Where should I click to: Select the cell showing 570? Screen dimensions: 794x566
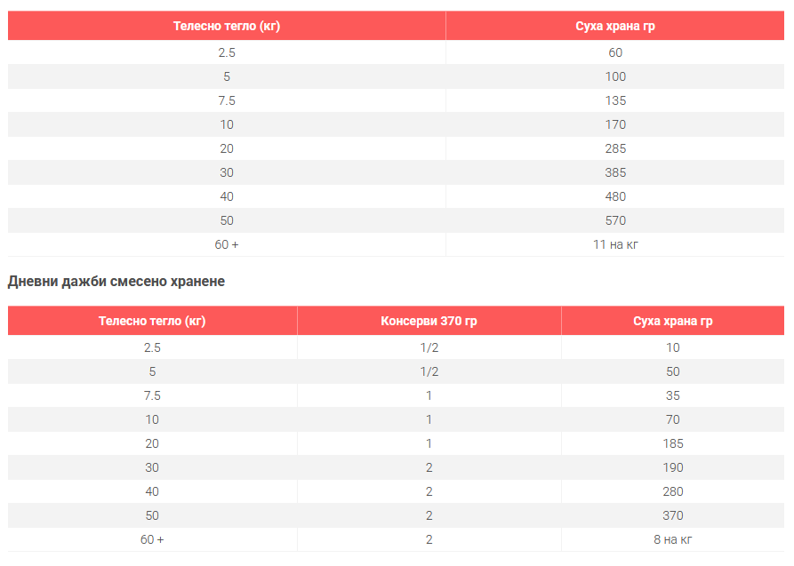615,220
